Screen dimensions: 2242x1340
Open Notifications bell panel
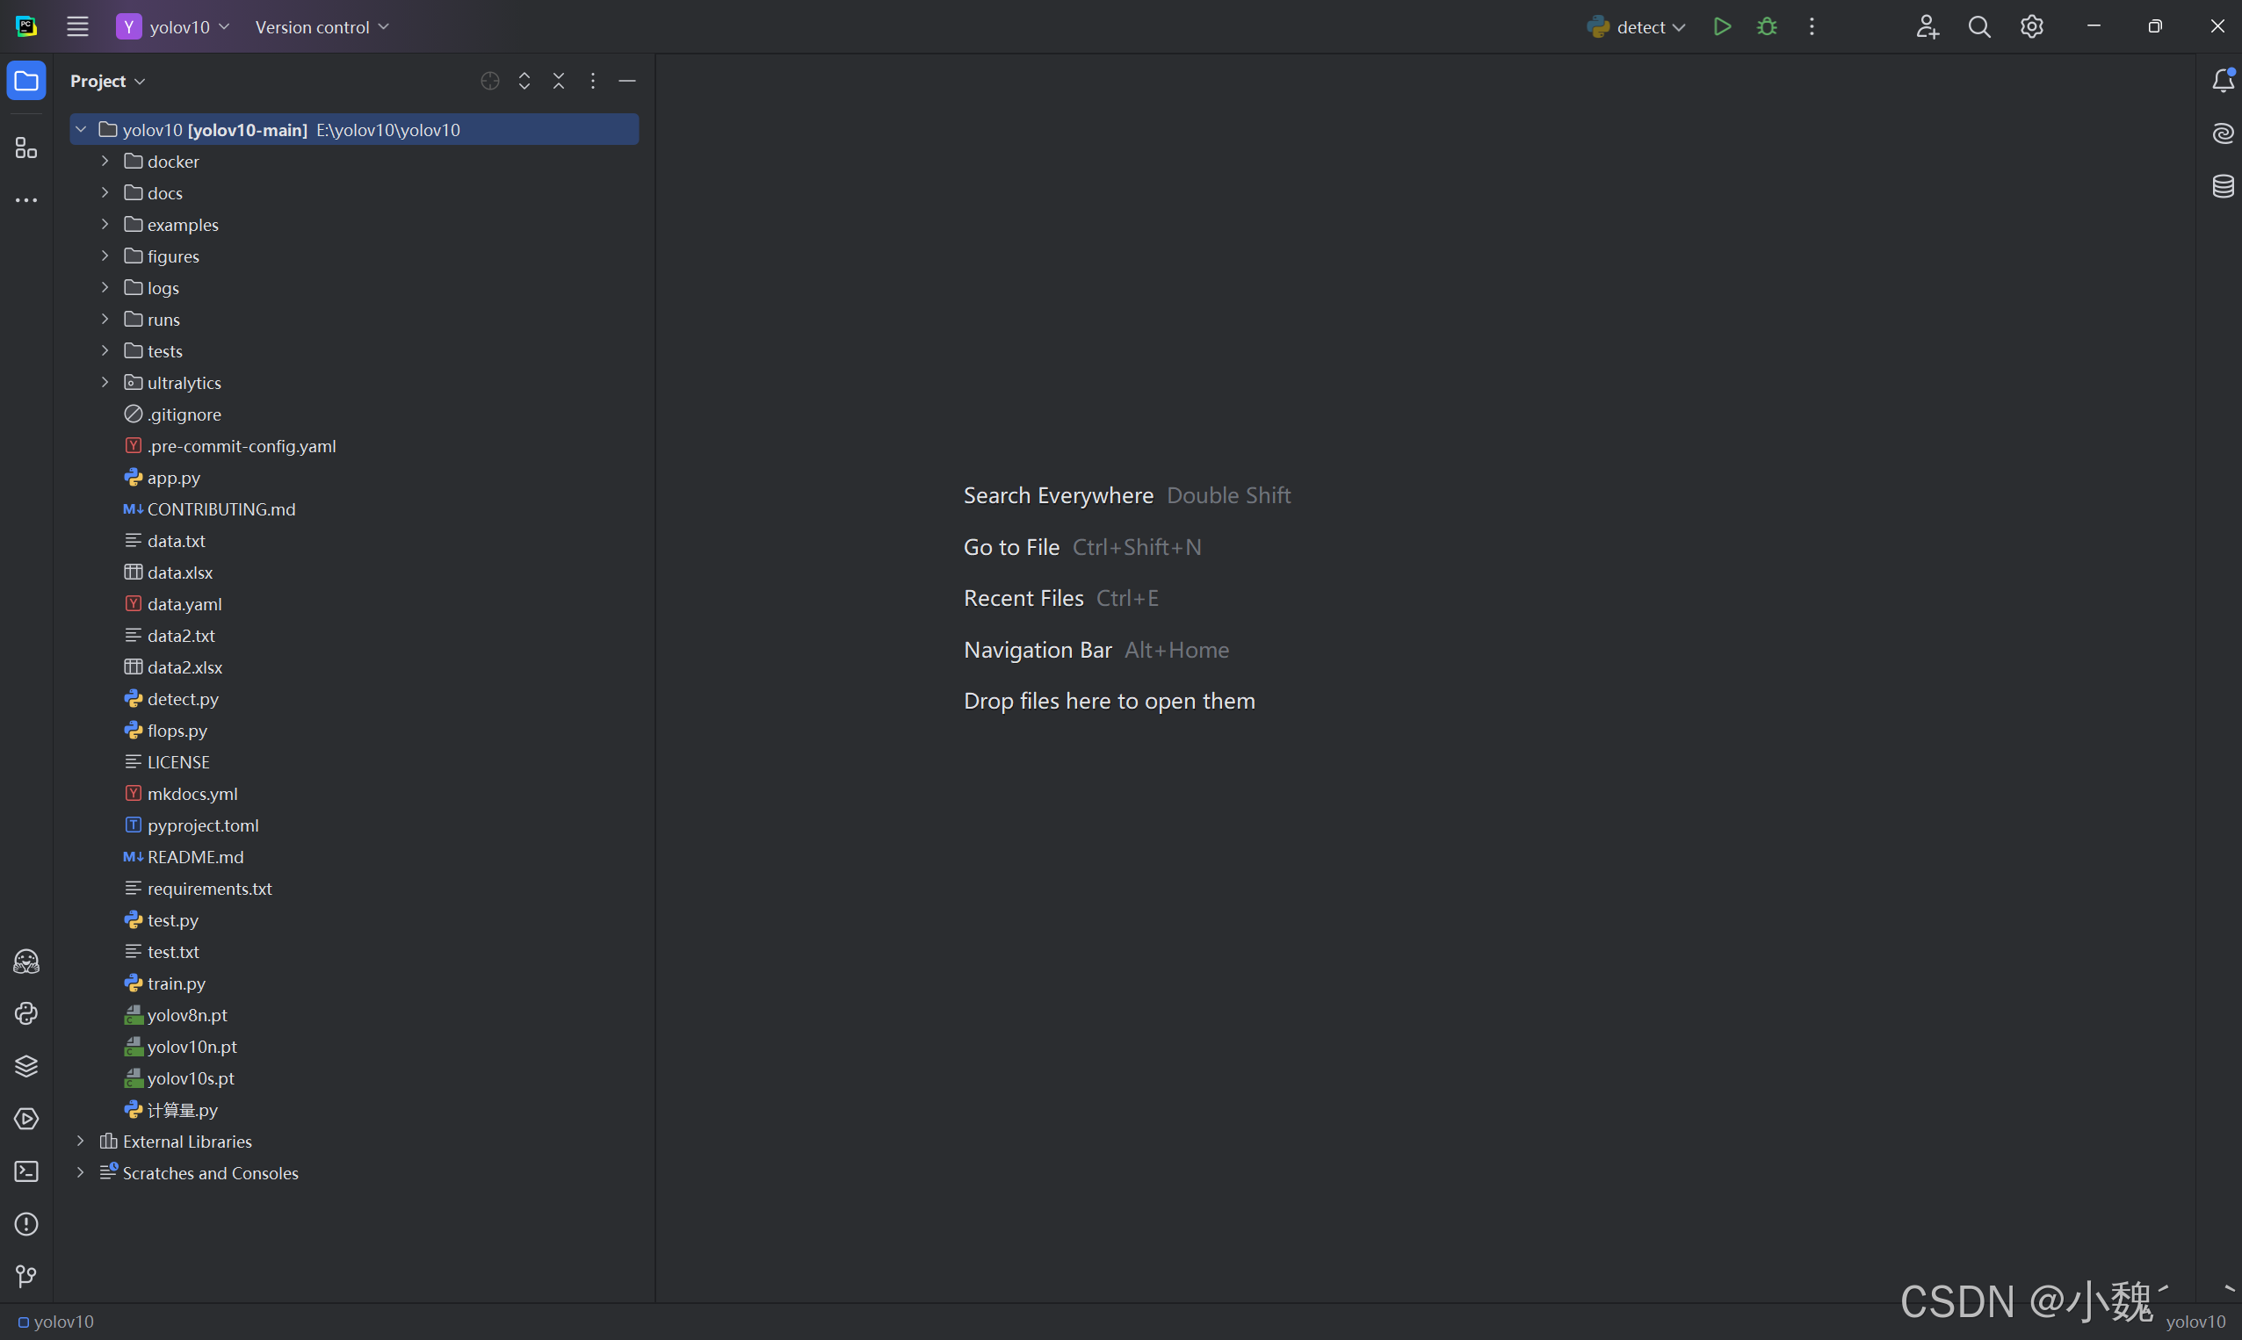(x=2223, y=82)
